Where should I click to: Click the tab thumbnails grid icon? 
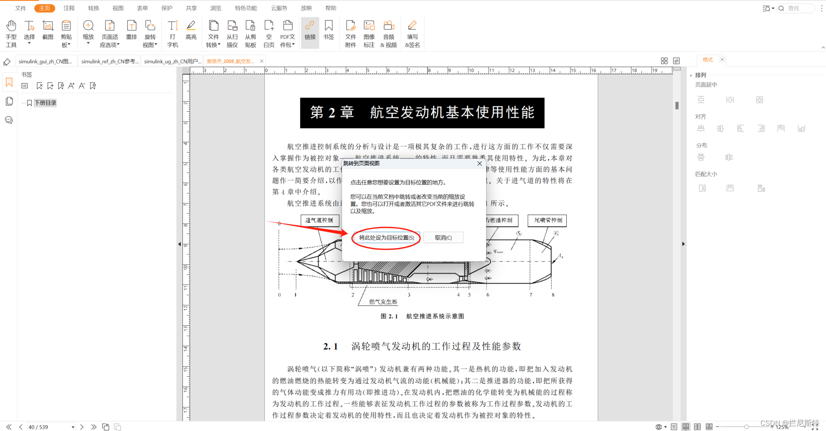tap(664, 61)
